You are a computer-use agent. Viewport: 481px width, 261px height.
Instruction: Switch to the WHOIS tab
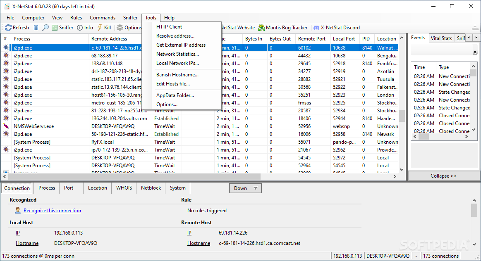pyautogui.click(x=124, y=188)
